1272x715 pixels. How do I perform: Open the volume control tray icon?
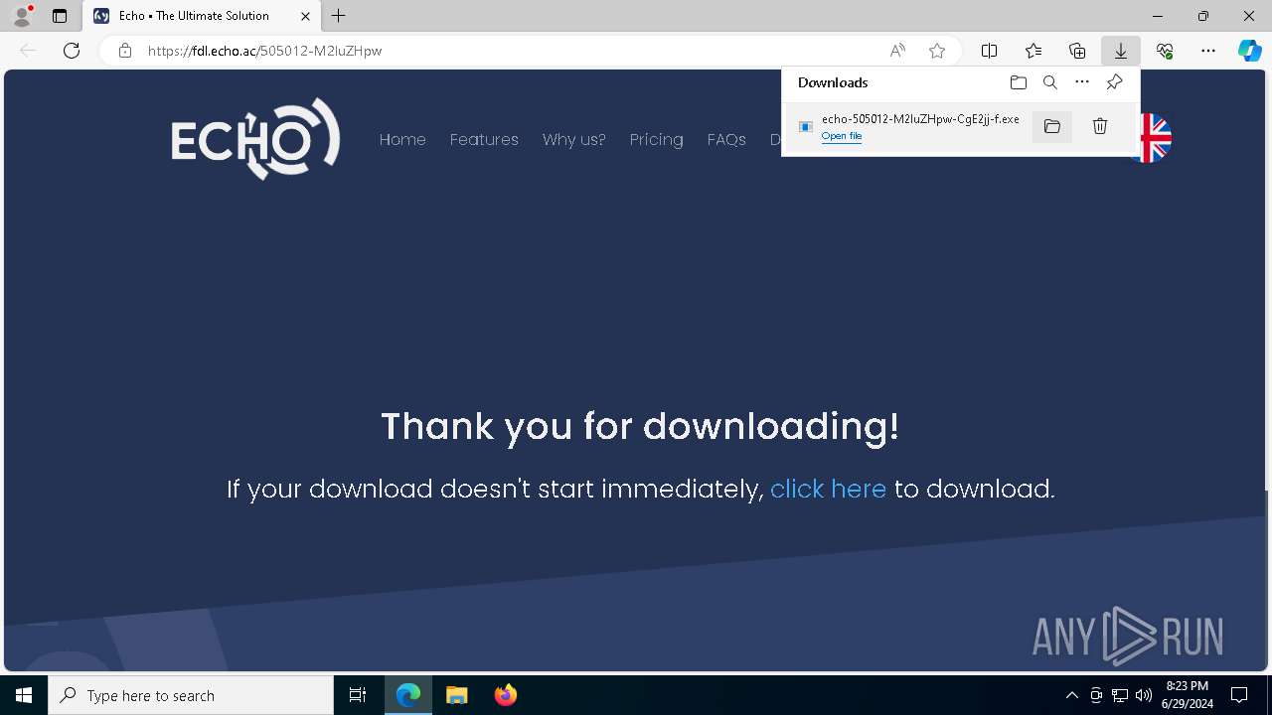1144,695
